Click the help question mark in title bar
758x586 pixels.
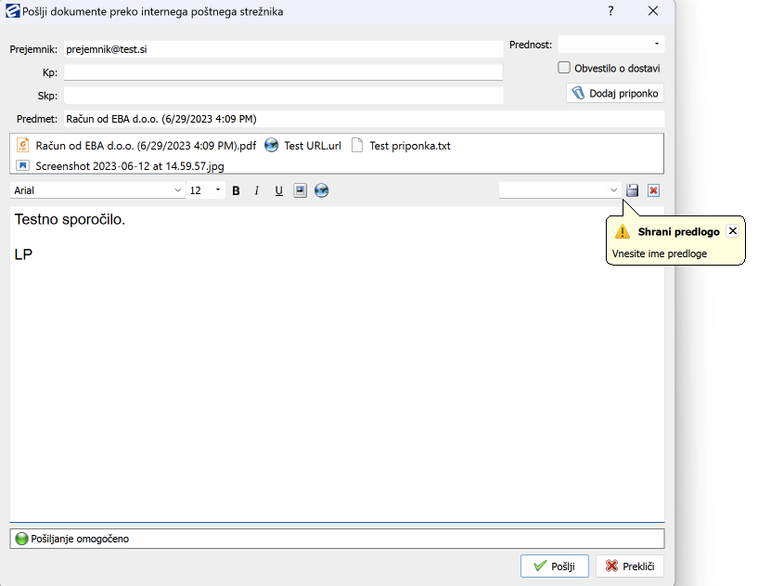(610, 11)
